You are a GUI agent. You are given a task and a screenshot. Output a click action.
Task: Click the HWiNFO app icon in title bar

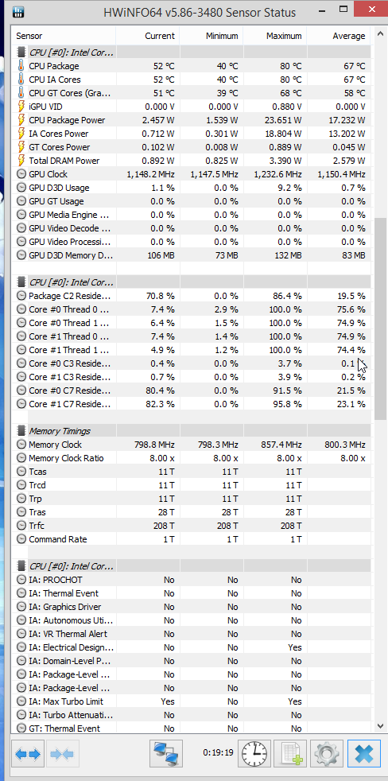point(17,12)
